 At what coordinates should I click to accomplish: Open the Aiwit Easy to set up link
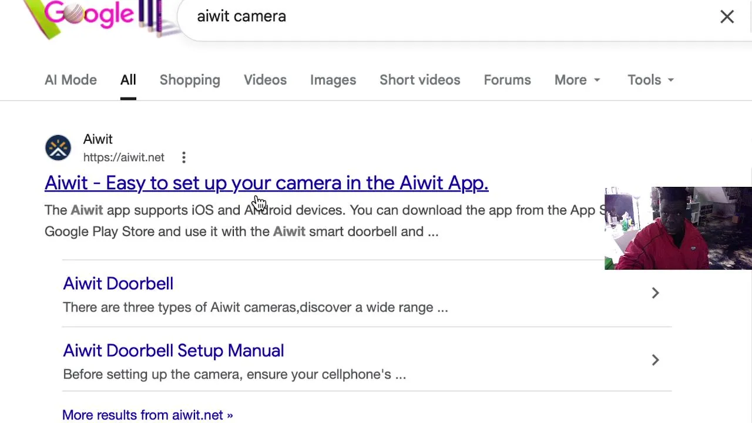(266, 183)
